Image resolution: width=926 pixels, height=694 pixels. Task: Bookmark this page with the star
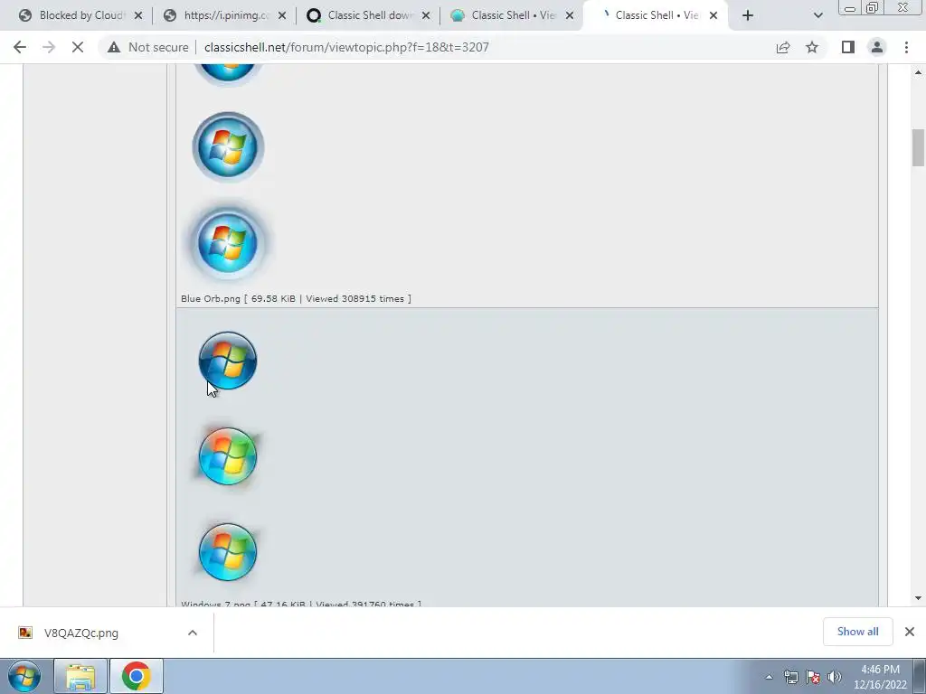point(812,47)
